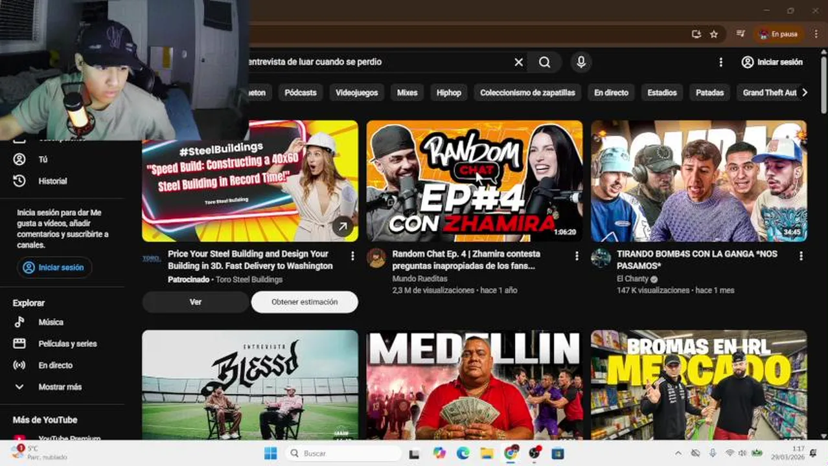This screenshot has height=466, width=828.
Task: Open Random Chat Ep. 4 video title
Action: tap(466, 260)
